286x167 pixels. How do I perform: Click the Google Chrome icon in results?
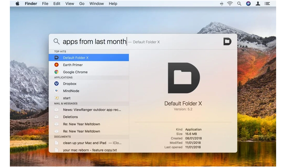[x=56, y=72]
